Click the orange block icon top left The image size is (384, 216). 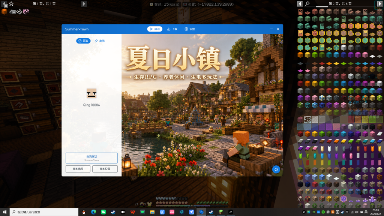tap(4, 12)
